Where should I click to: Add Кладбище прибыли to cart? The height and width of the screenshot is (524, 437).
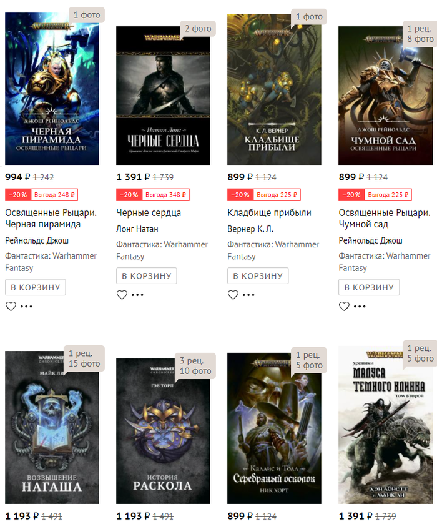point(258,276)
